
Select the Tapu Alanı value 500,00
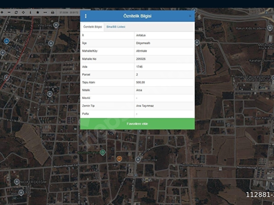(x=164, y=82)
